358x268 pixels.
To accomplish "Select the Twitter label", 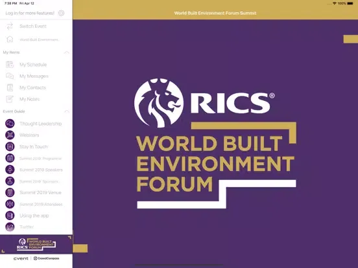I will point(27,227).
